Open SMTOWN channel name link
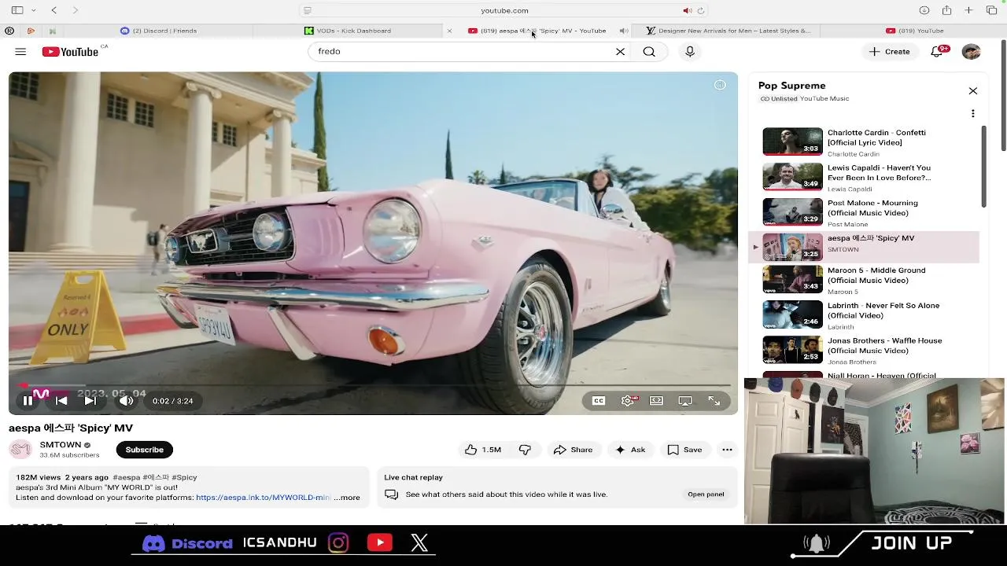Viewport: 1007px width, 566px height. (x=61, y=445)
